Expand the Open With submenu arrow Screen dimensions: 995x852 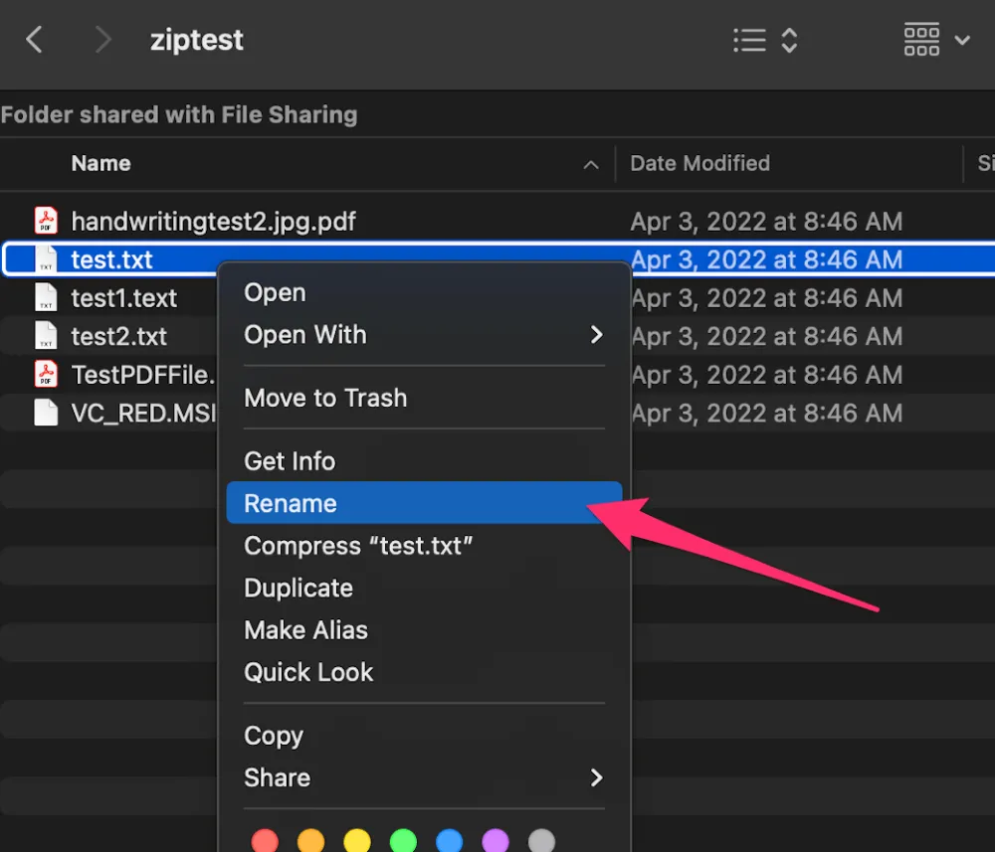(596, 335)
